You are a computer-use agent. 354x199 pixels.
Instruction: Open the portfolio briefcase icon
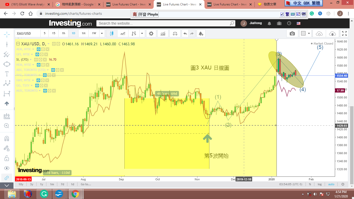tap(279, 23)
